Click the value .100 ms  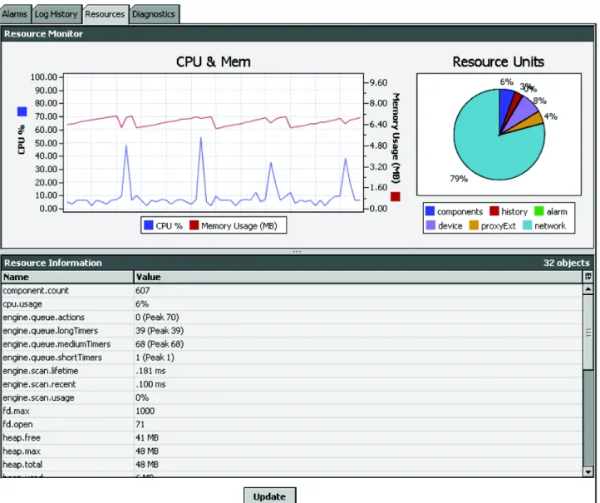(150, 384)
